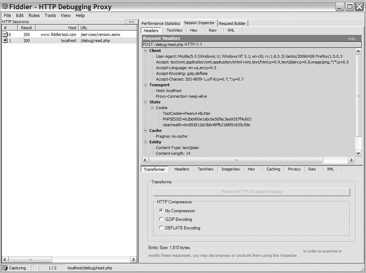This screenshot has width=366, height=273.
Task: Collapse the Transport header group
Action: [146, 85]
